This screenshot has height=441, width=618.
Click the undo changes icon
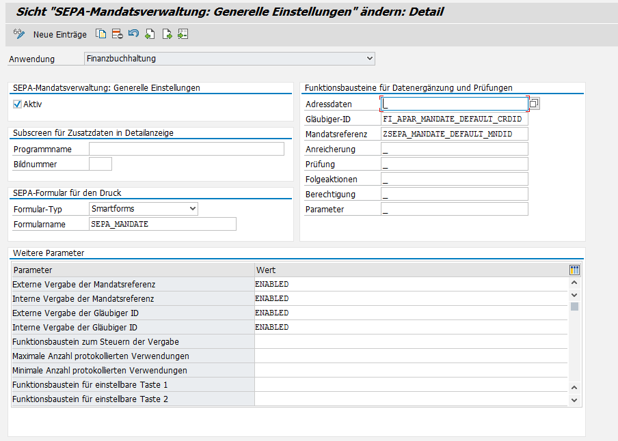click(133, 34)
